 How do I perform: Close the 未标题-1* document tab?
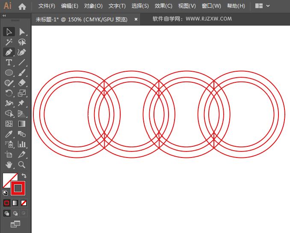coord(136,19)
